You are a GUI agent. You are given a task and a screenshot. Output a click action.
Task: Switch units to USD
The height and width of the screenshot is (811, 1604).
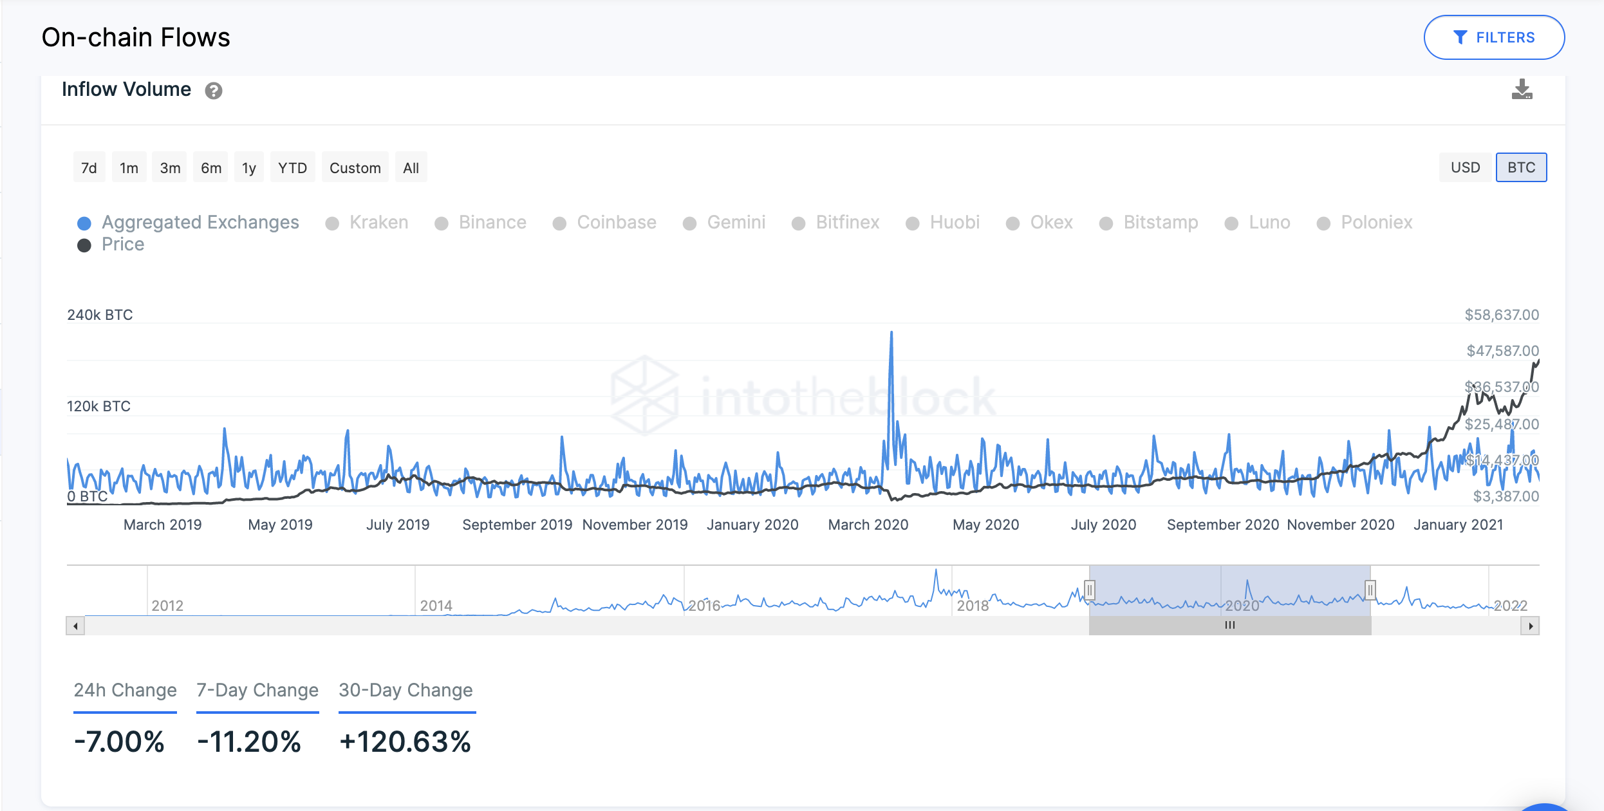click(1465, 167)
